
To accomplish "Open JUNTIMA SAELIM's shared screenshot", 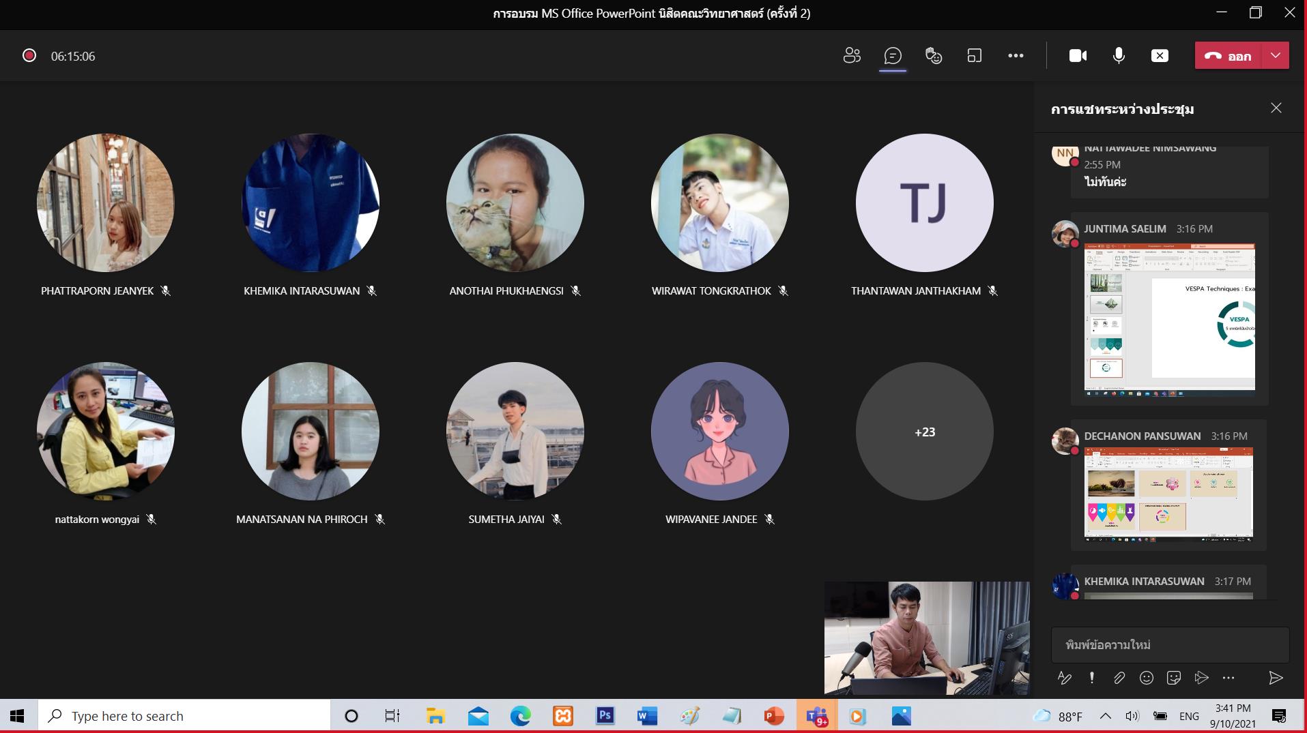I will click(x=1170, y=320).
